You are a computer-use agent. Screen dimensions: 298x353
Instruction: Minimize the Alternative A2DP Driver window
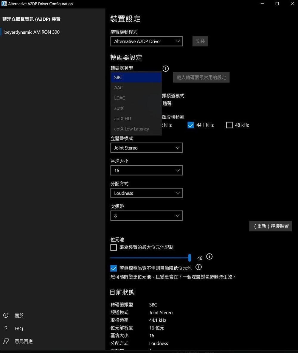[x=262, y=4]
